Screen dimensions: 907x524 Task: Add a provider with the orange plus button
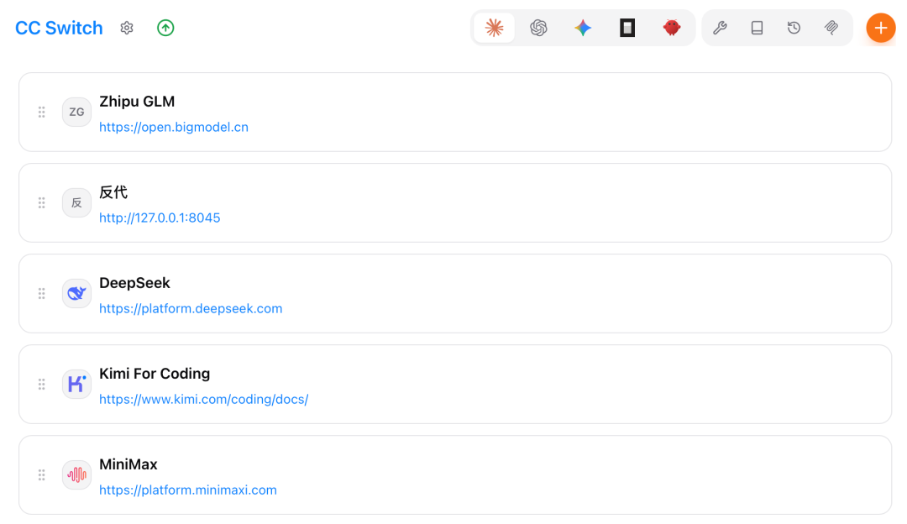coord(880,28)
